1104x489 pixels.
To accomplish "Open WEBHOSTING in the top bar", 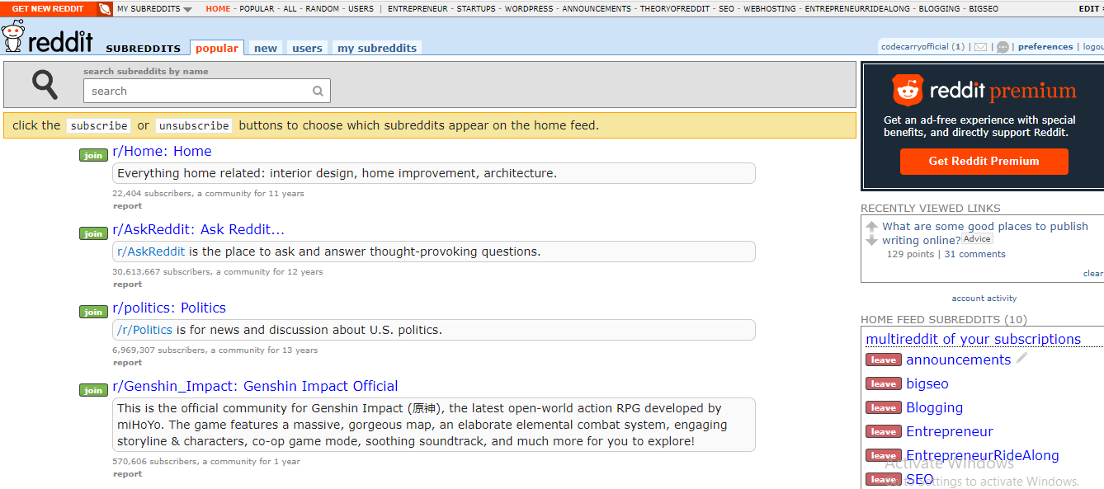I will [769, 9].
